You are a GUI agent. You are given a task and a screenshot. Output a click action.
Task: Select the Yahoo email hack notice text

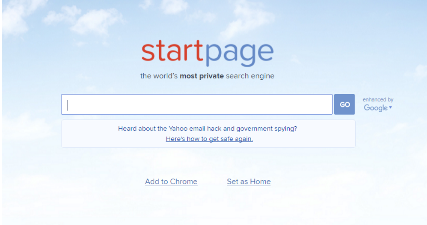point(208,129)
